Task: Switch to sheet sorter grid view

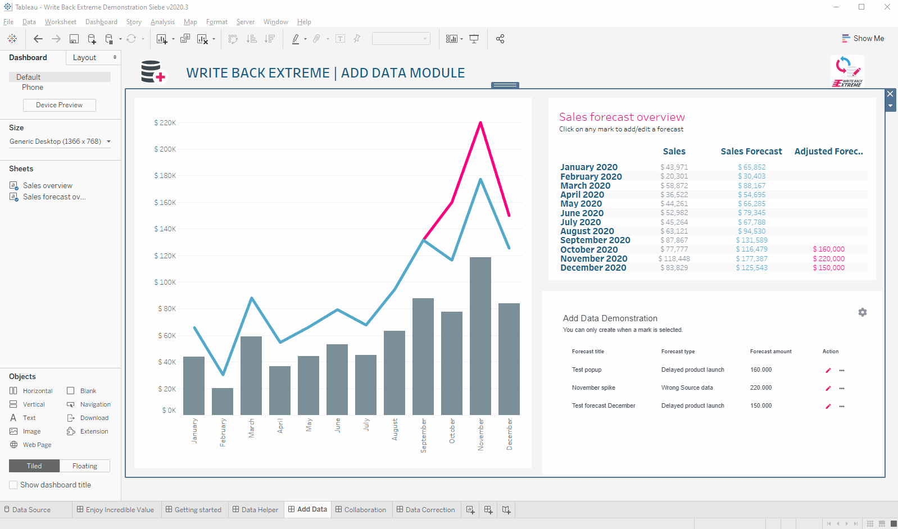Action: pyautogui.click(x=870, y=523)
